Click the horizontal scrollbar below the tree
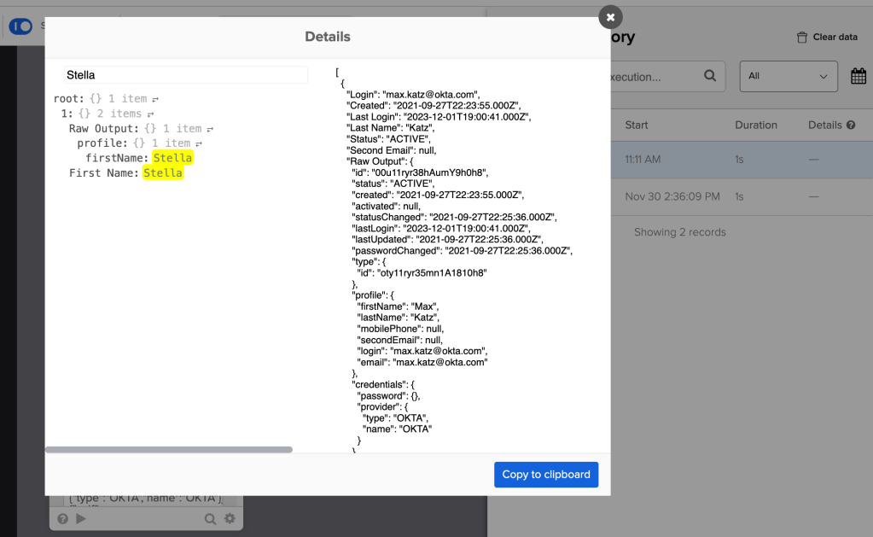The image size is (873, 537). click(x=168, y=448)
